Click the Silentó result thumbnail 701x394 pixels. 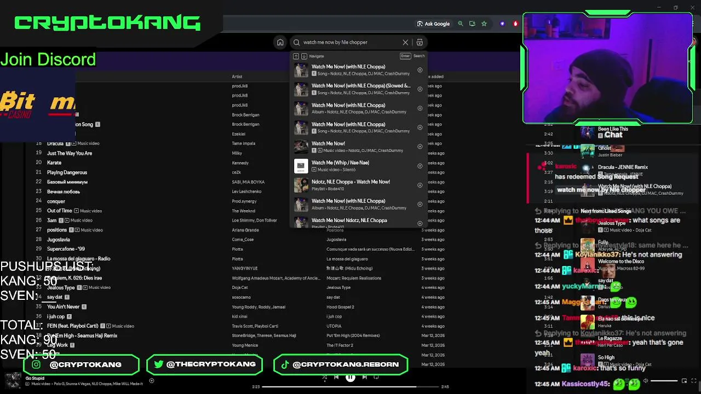(x=301, y=166)
